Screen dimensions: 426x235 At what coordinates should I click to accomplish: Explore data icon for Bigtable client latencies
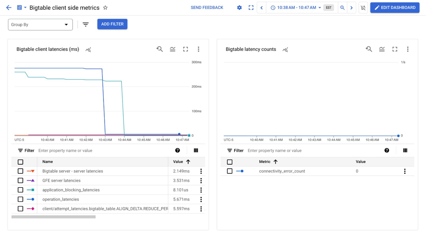coord(88,50)
